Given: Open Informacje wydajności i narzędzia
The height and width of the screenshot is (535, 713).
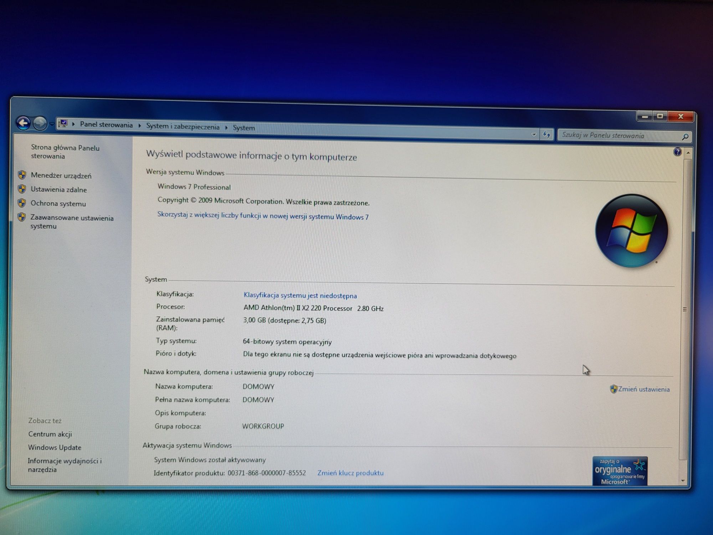Looking at the screenshot, I should point(65,465).
